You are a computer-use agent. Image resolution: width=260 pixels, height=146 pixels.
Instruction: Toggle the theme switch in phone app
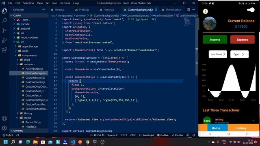tap(251, 10)
